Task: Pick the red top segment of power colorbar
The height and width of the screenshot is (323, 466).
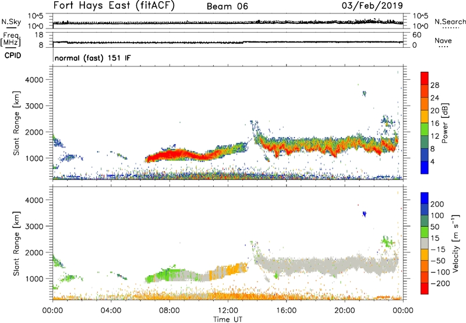Action: tap(425, 79)
